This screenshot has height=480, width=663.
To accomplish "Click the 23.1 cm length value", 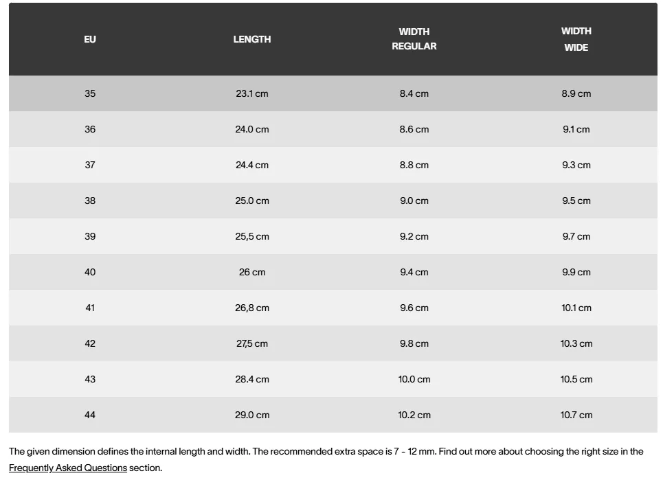I will [252, 93].
